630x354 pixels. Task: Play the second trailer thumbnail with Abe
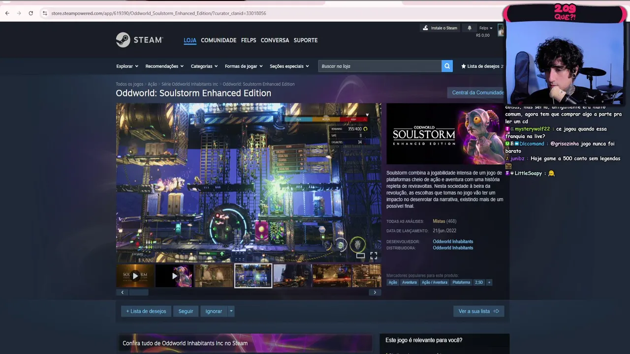tap(174, 276)
